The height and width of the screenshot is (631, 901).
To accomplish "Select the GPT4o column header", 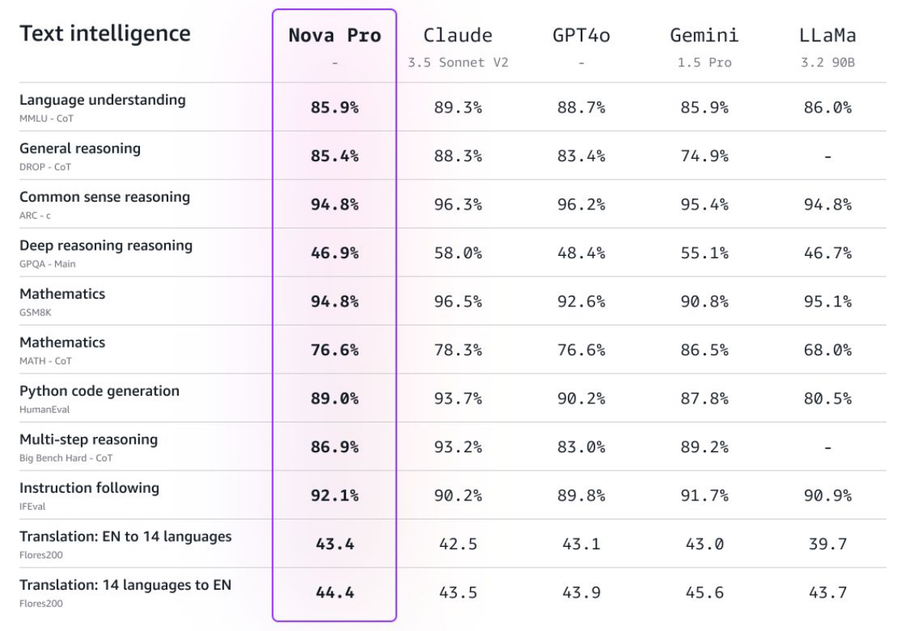I will click(x=581, y=36).
